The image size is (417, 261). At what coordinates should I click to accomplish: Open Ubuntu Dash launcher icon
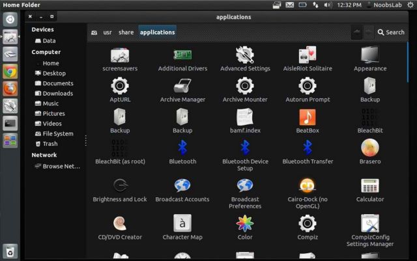point(10,19)
